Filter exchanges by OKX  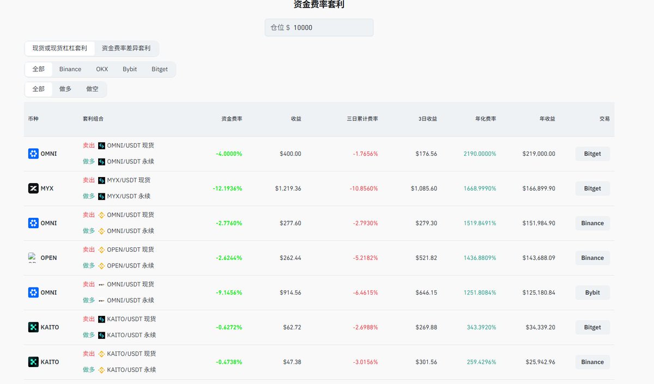pyautogui.click(x=102, y=69)
